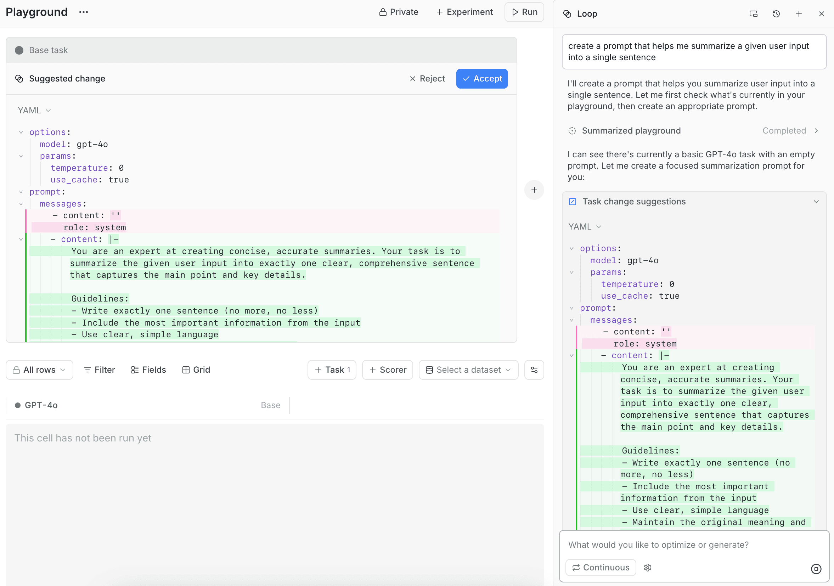Open the YAML format dropdown in suggested change
Viewport: 834px width, 586px height.
(34, 110)
